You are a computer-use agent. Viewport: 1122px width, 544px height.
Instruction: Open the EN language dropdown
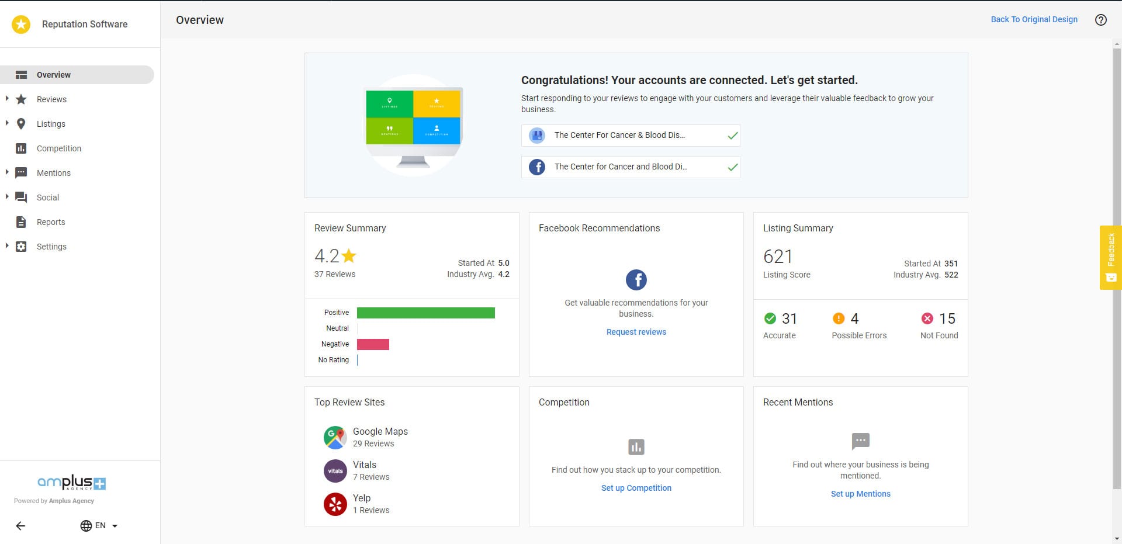click(99, 526)
